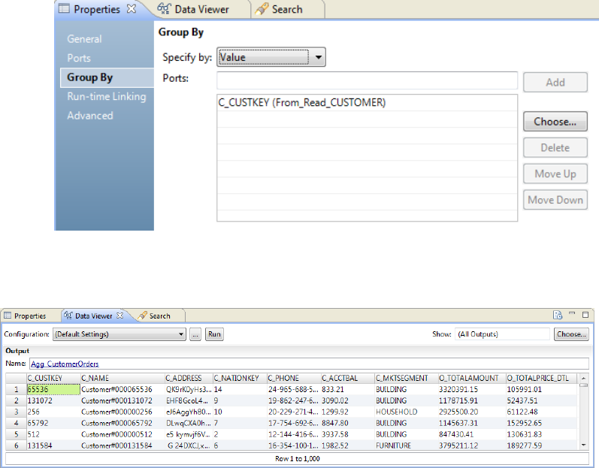
Task: Click the C_PHONE column header
Action: click(x=294, y=379)
